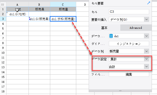Image resolution: width=157 pixels, height=95 pixels.
Task: Switch to the Advanced tab
Action: coord(136,28)
